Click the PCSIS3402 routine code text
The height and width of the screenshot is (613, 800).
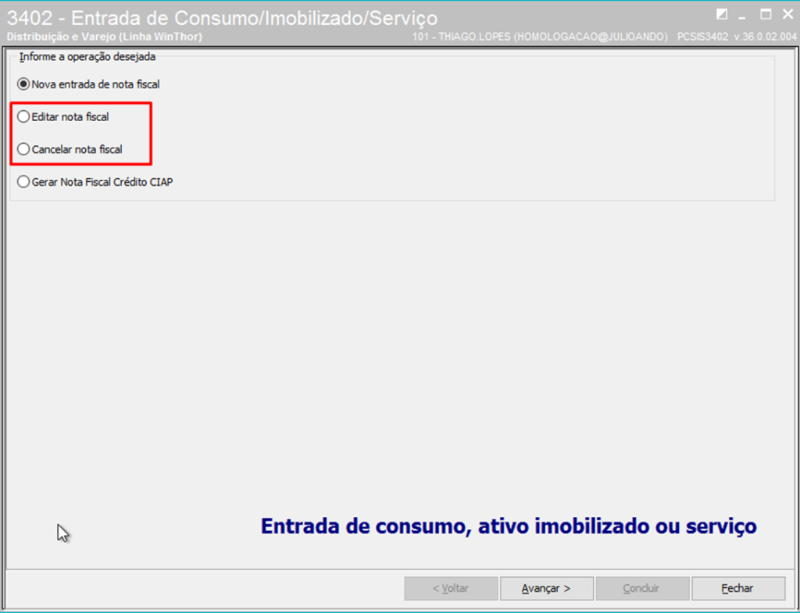tap(701, 37)
